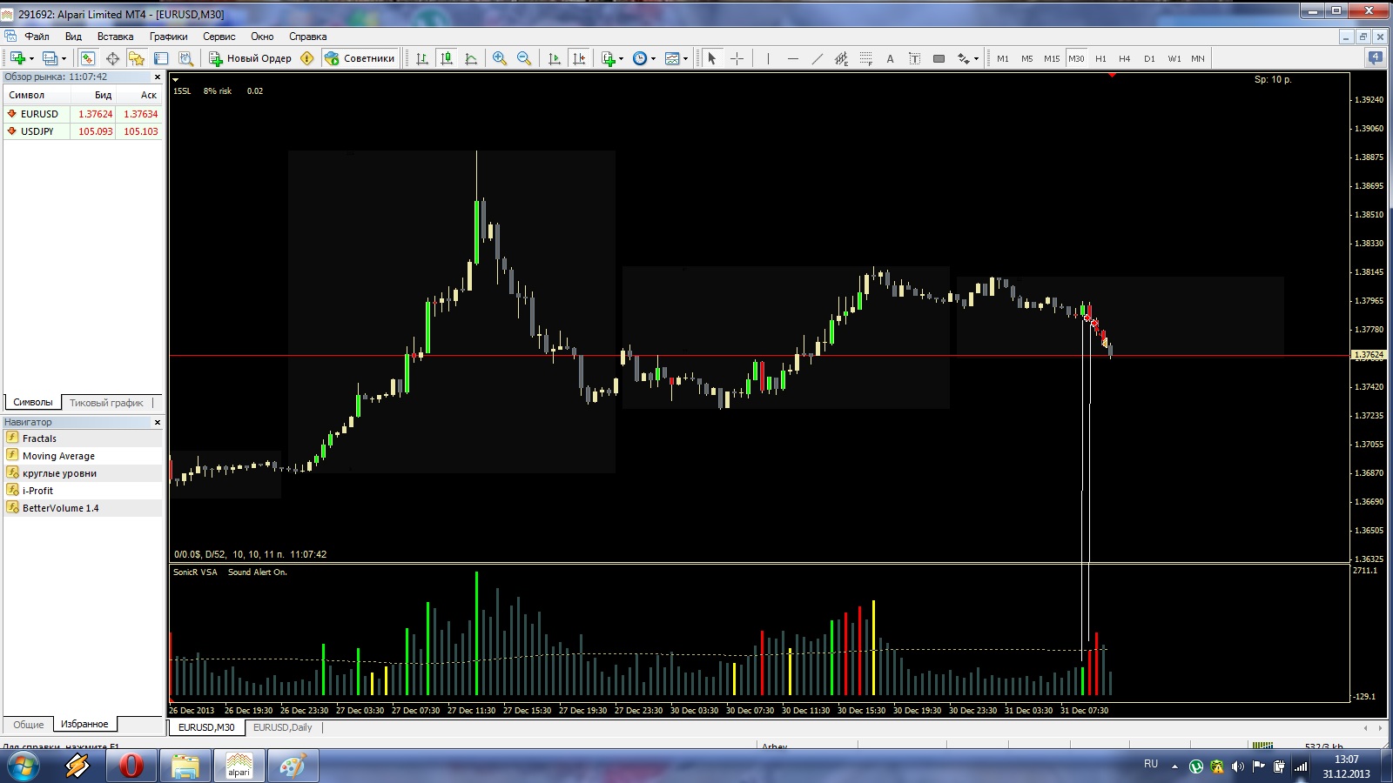Select the equidistant channel tool
This screenshot has width=1393, height=783.
click(841, 58)
